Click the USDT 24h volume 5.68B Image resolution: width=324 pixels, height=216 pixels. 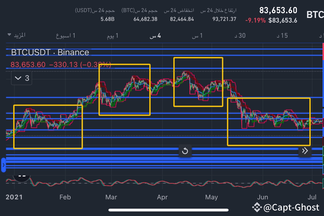coord(108,19)
